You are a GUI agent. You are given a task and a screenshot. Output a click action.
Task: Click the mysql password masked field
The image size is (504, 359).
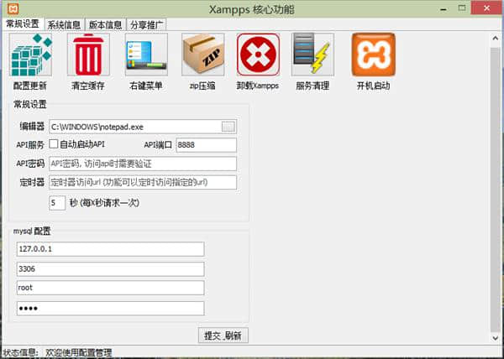(x=110, y=309)
